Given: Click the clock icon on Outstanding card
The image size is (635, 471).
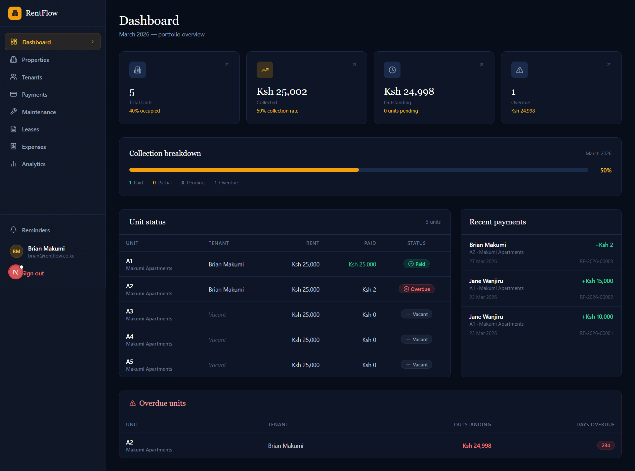Looking at the screenshot, I should coord(392,70).
